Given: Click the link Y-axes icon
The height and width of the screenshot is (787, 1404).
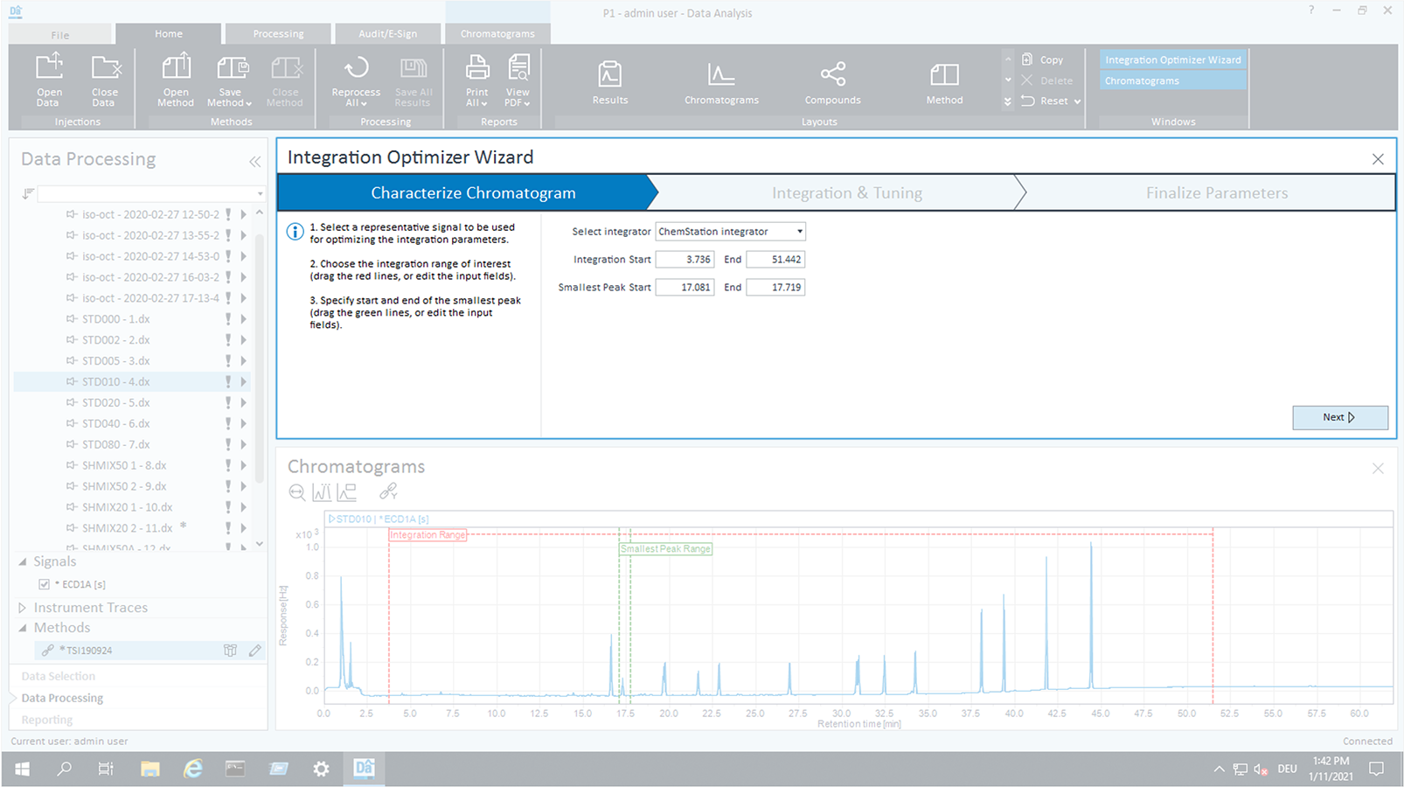Looking at the screenshot, I should (x=387, y=491).
